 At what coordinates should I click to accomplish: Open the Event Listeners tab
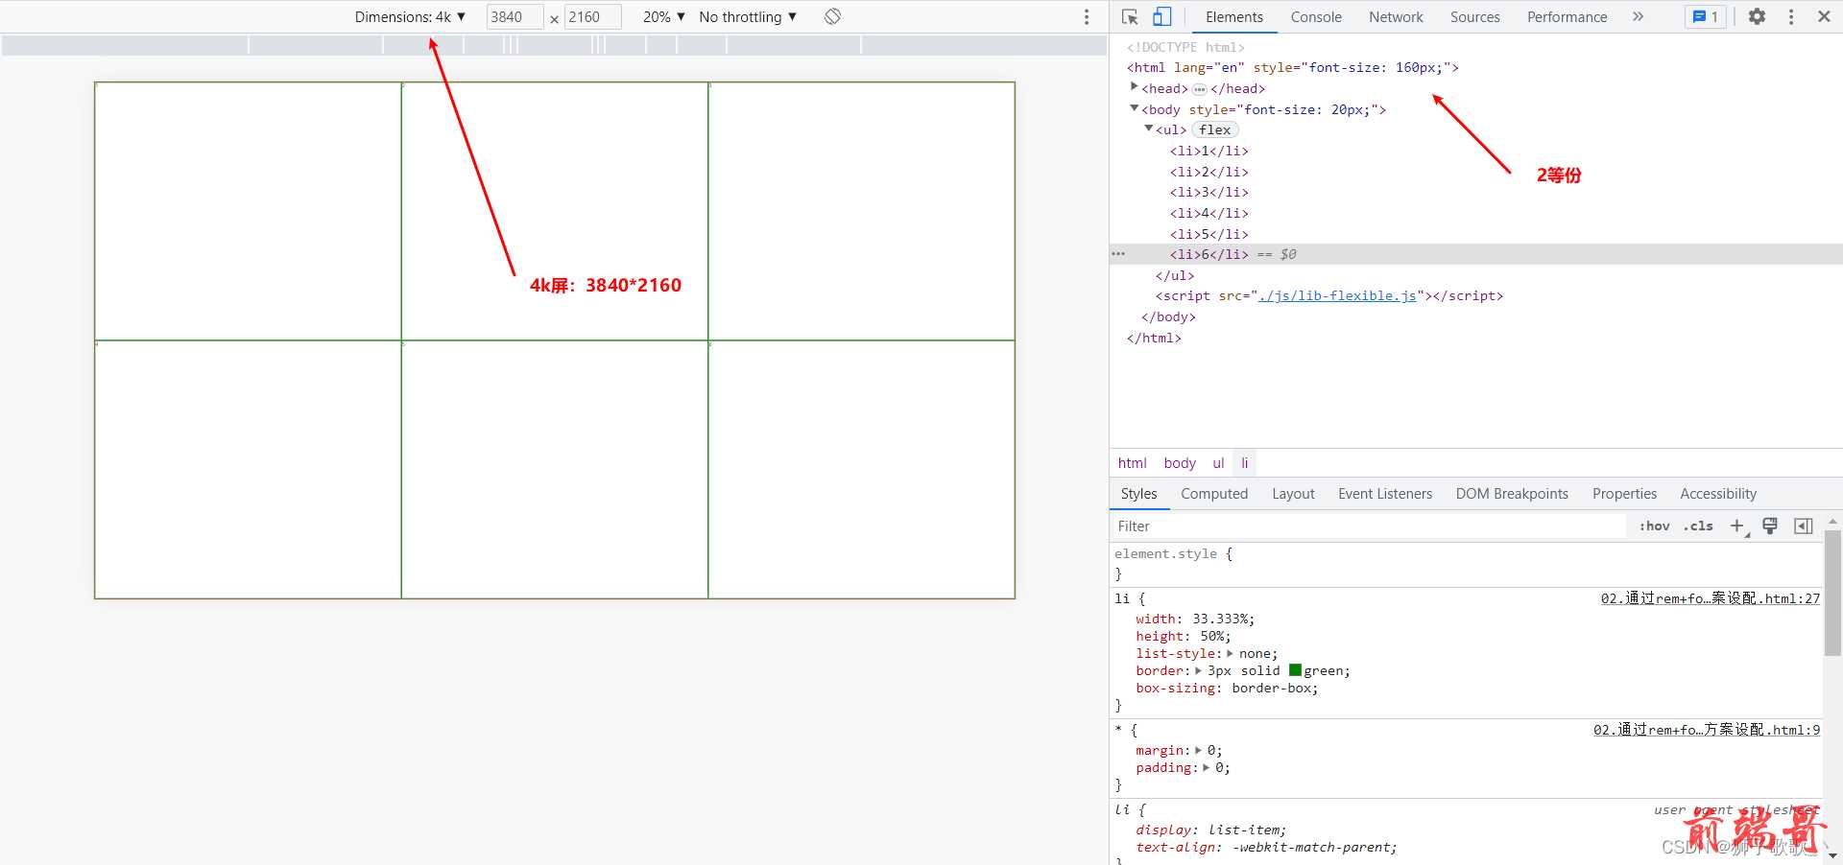pyautogui.click(x=1385, y=494)
